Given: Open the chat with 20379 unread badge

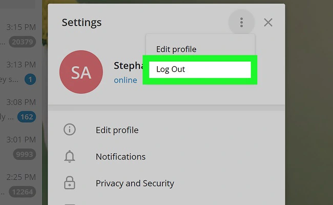Looking at the screenshot, I should pos(21,34).
